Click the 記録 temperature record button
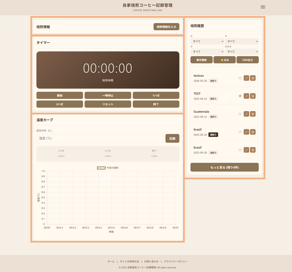This screenshot has height=272, width=292. 172,139
